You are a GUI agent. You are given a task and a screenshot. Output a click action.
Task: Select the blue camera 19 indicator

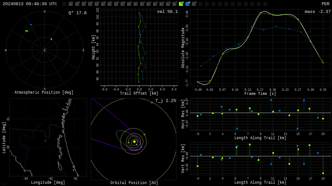pyautogui.click(x=188, y=4)
